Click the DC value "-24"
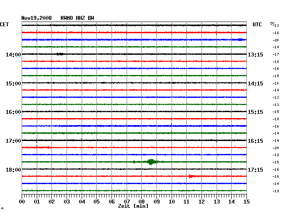The height and width of the screenshot is (213, 281). pos(276,148)
